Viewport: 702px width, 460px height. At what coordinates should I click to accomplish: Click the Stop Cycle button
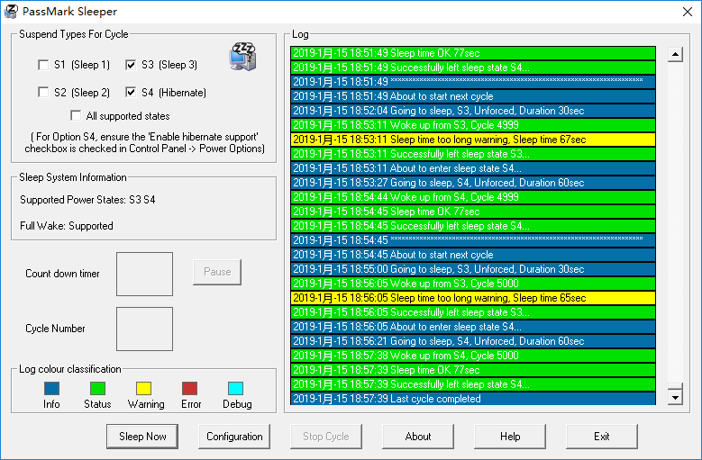click(326, 437)
